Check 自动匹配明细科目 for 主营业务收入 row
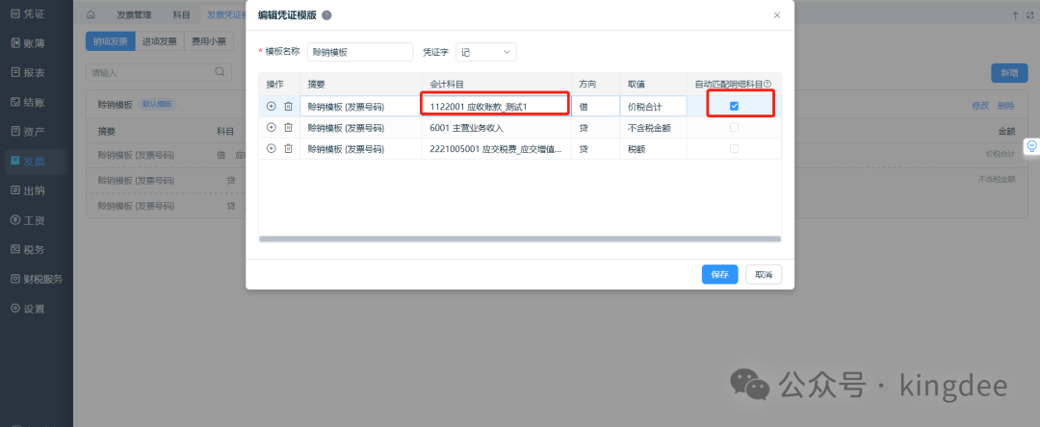 734,127
